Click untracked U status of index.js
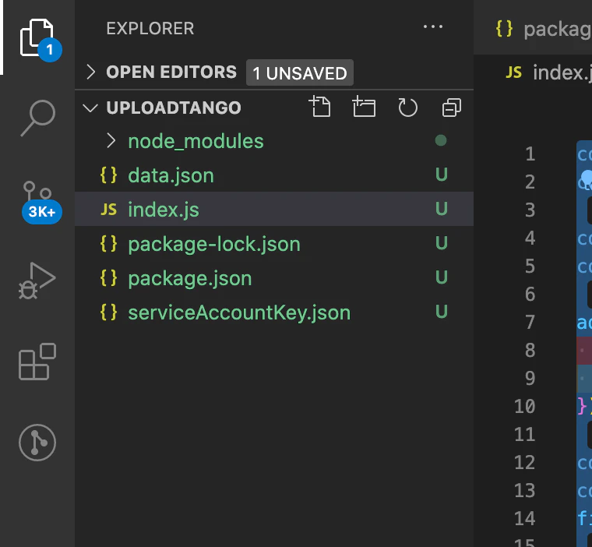The height and width of the screenshot is (547, 592). (x=442, y=209)
